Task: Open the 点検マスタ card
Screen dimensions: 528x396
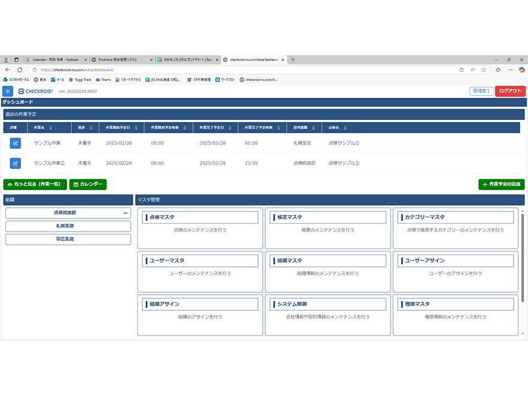Action: coord(200,228)
